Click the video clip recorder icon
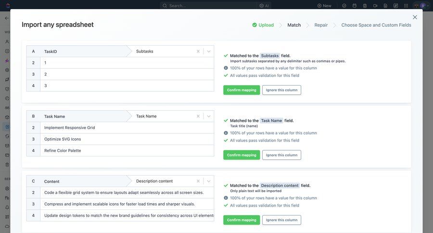The height and width of the screenshot is (233, 433). click(x=375, y=5)
